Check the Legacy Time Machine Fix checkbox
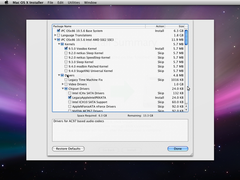The width and height of the screenshot is (240, 180). pyautogui.click(x=66, y=80)
